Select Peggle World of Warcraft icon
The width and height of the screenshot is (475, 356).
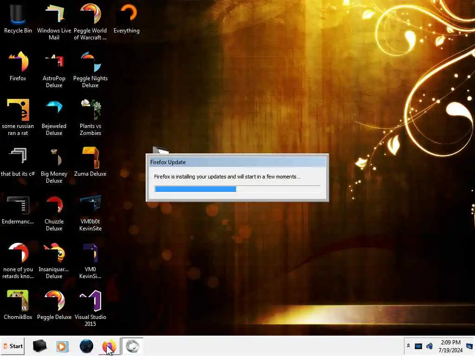90,22
